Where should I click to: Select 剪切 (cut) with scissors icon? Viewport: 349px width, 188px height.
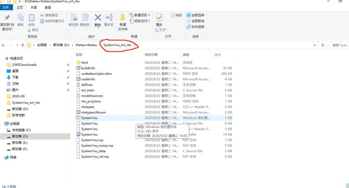[x=33, y=30]
